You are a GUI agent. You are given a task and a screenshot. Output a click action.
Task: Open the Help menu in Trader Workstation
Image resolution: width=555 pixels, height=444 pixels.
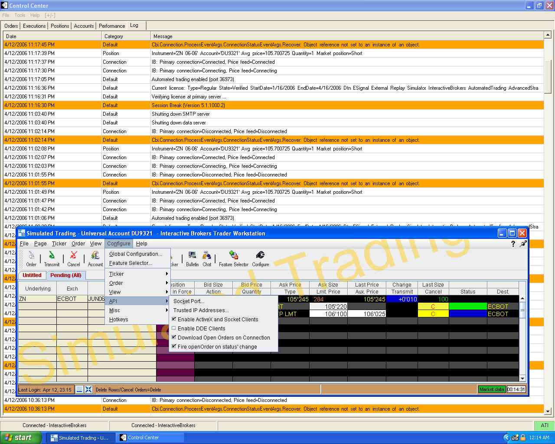pos(142,244)
